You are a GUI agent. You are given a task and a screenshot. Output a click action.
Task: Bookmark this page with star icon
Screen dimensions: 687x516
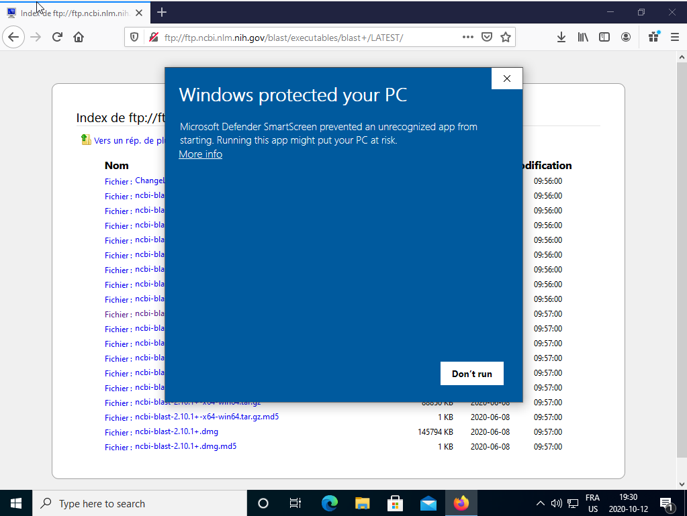(x=506, y=37)
